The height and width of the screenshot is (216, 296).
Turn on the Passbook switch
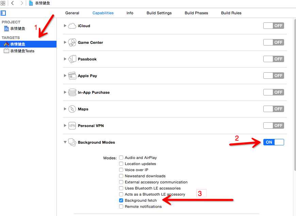tap(274, 59)
